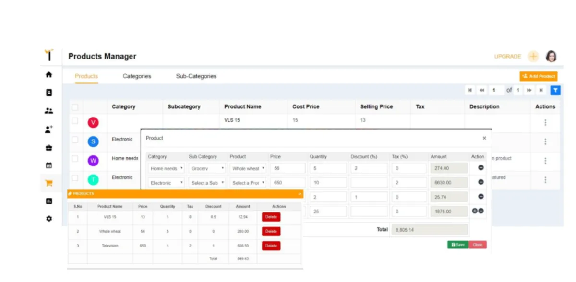The image size is (576, 282).
Task: Open the Home icon in the sidebar
Action: (x=48, y=75)
